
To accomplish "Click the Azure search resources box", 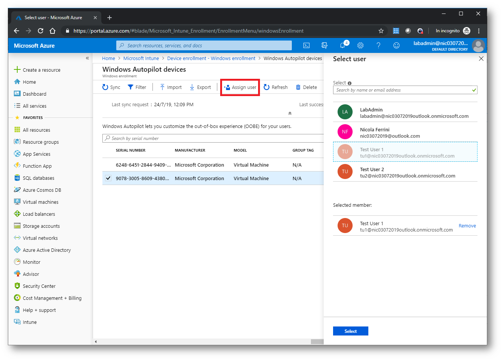I will (204, 45).
